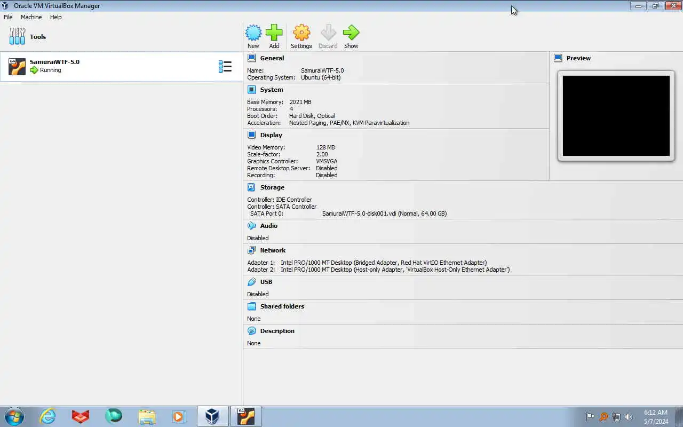
Task: Click the 'VMSVGA' graphics controller value
Action: [x=327, y=161]
